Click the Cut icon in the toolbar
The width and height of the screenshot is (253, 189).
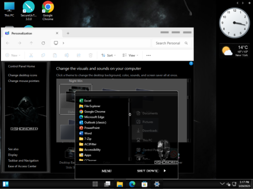click(x=31, y=55)
